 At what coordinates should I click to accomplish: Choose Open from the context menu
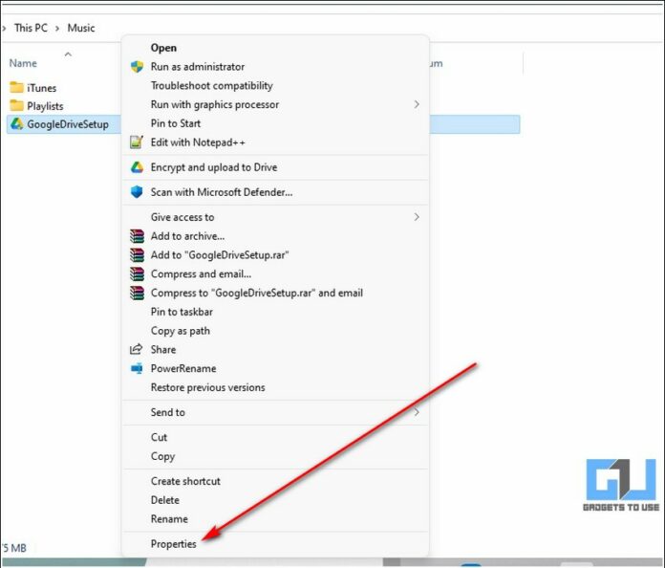[x=163, y=48]
